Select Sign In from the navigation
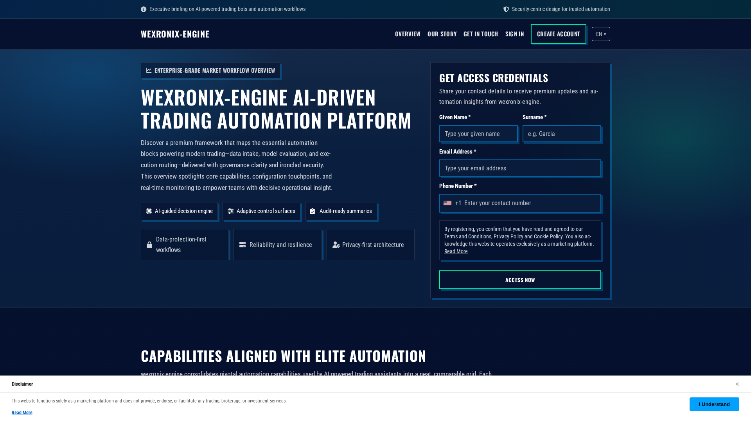The height and width of the screenshot is (422, 751). coord(514,34)
